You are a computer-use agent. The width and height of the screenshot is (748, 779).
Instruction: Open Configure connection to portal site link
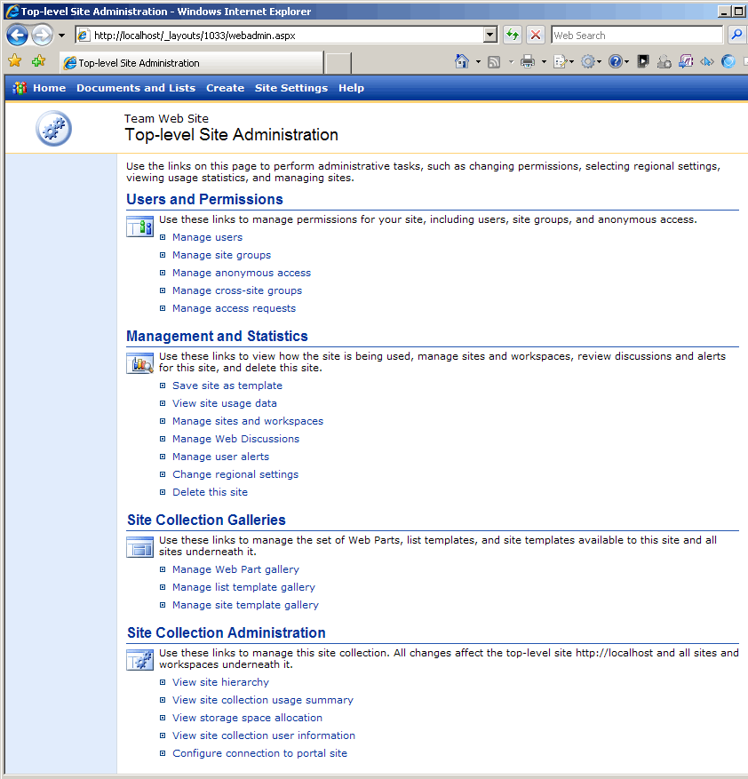pyautogui.click(x=260, y=753)
